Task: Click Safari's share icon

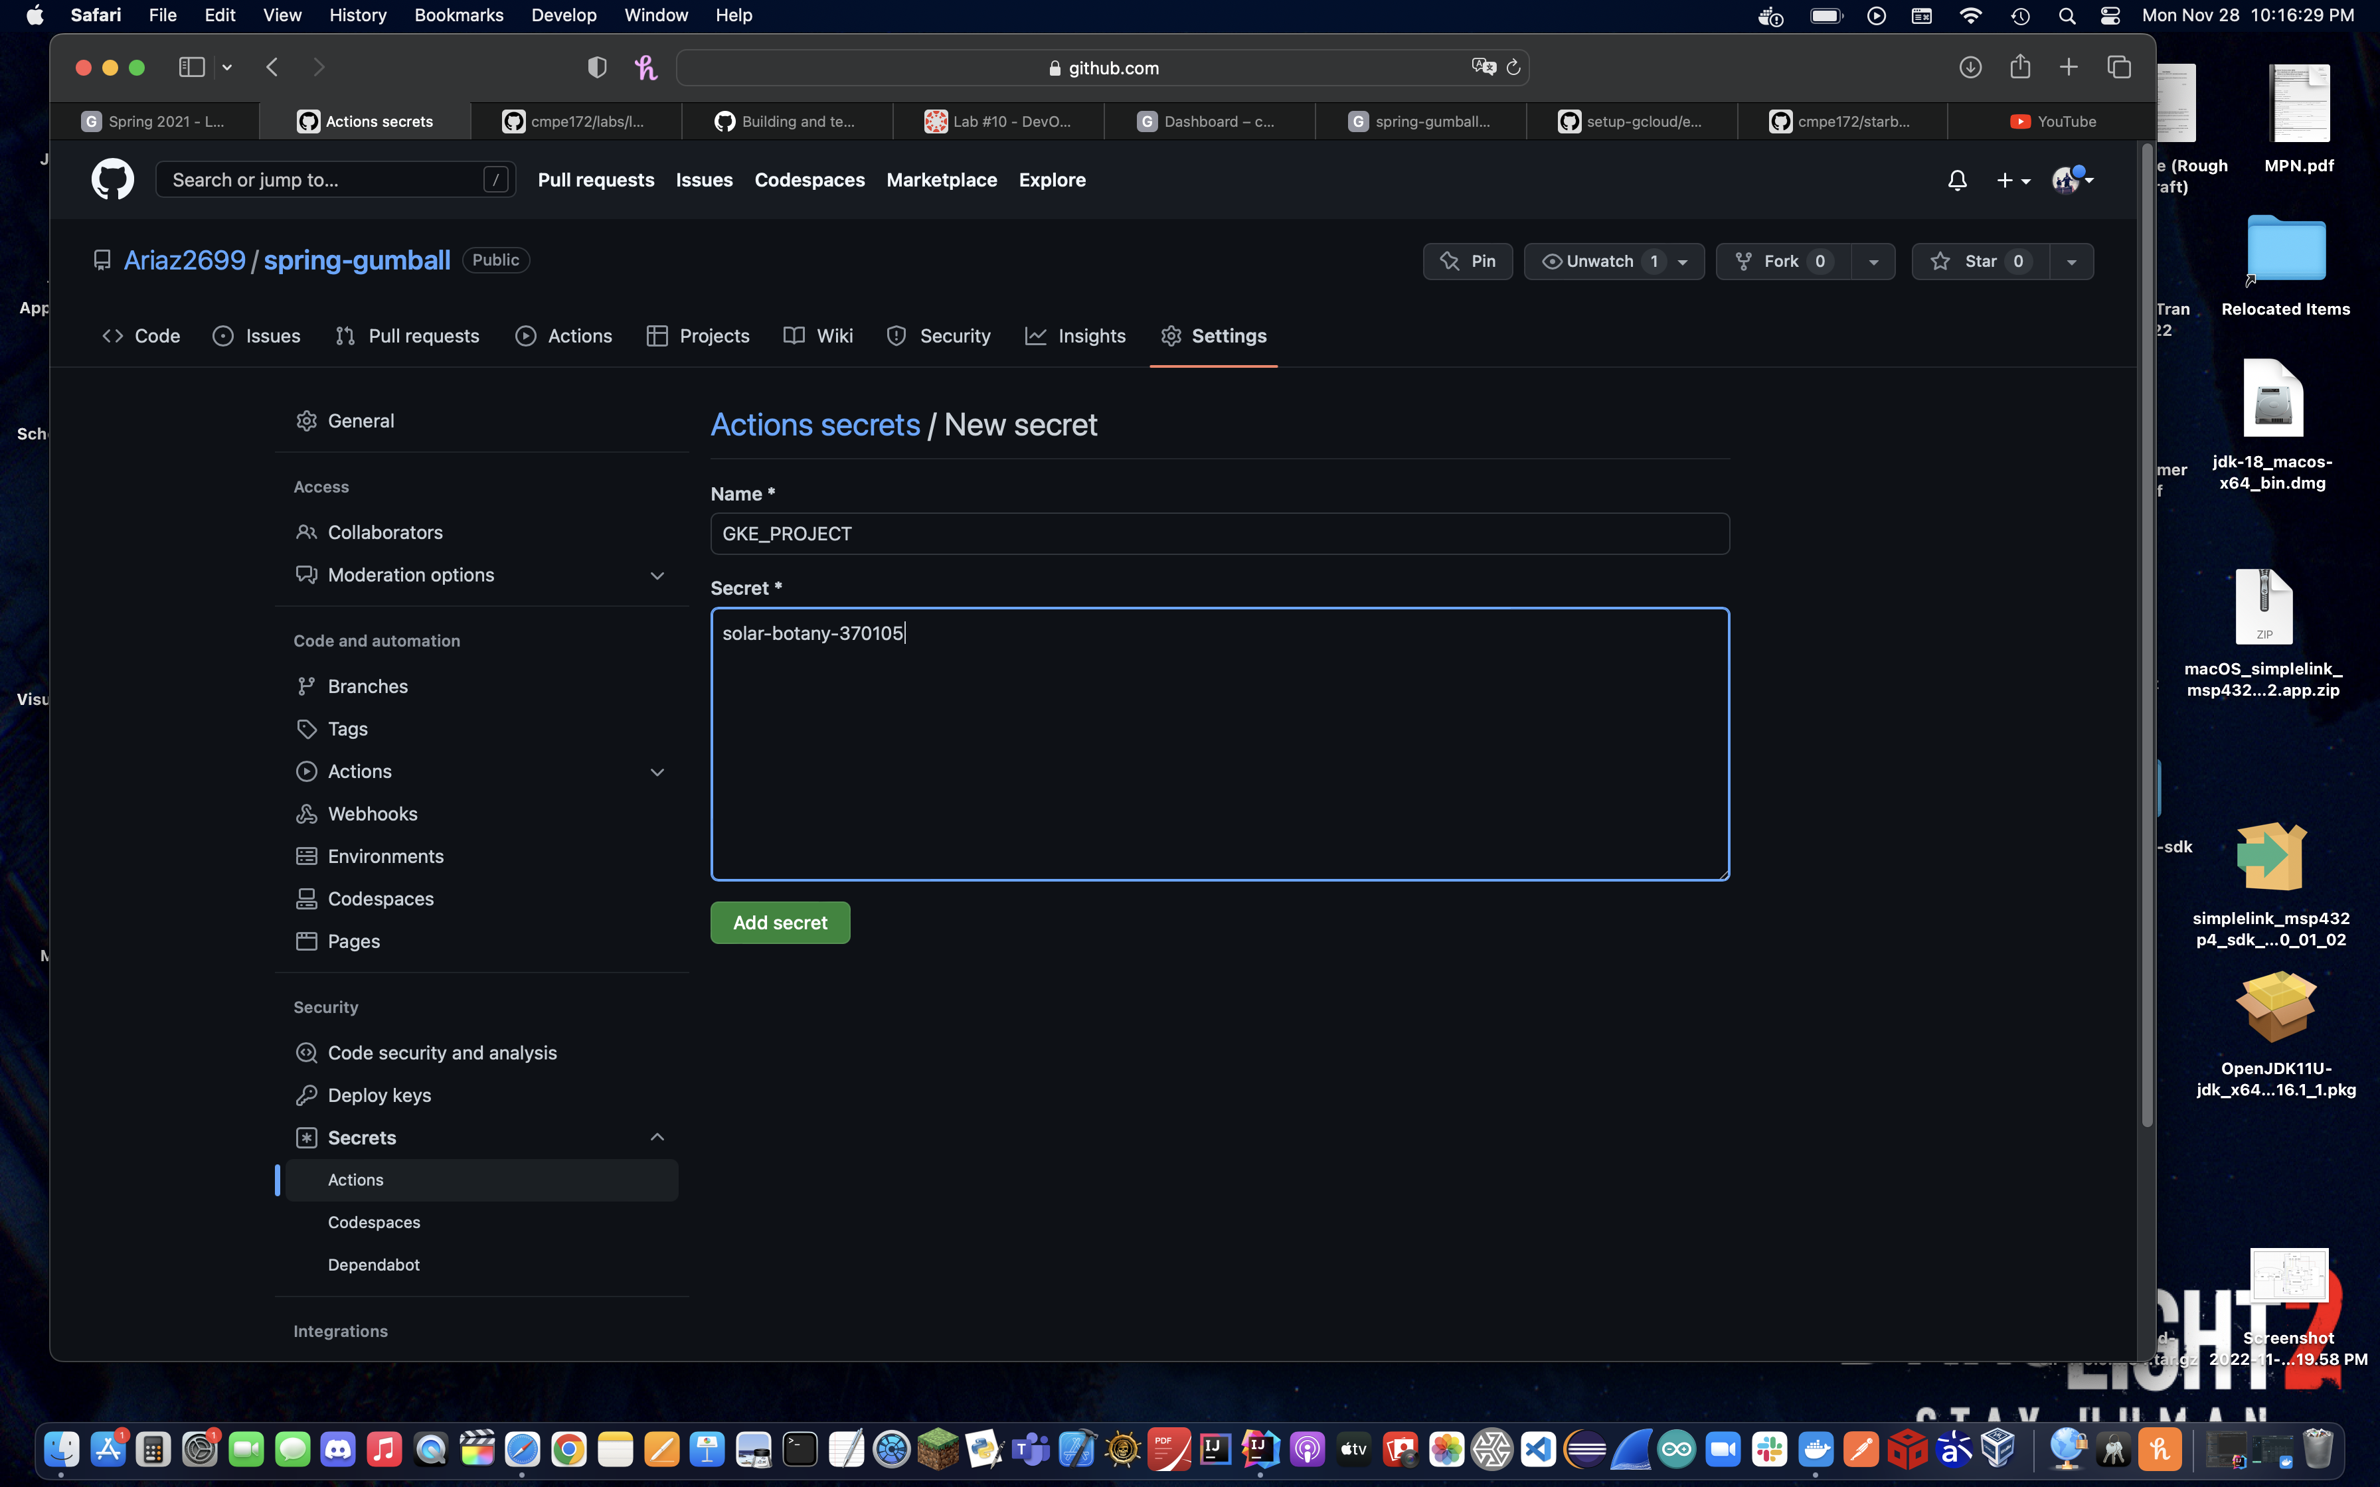Action: (x=2020, y=67)
